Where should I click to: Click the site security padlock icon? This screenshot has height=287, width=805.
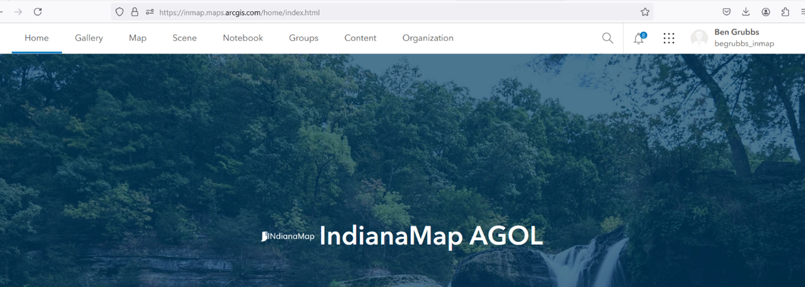pos(135,12)
